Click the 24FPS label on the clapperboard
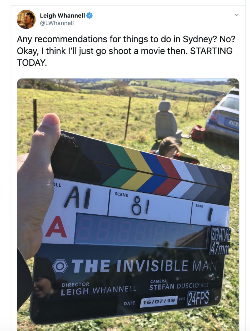 tap(198, 298)
